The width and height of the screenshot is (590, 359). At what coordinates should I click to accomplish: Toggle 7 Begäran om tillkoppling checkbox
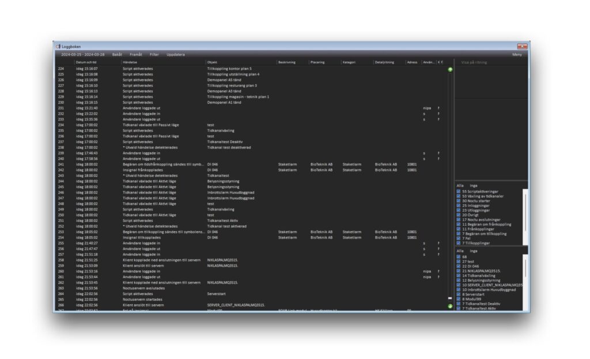[x=458, y=234]
